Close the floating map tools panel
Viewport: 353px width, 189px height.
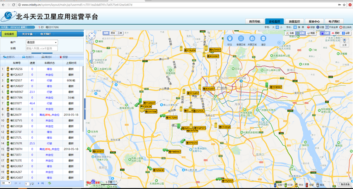coord(279,42)
